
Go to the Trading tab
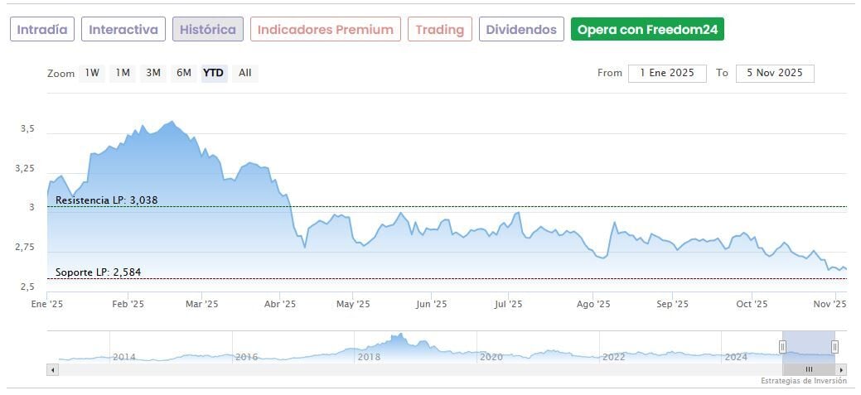[x=440, y=30]
